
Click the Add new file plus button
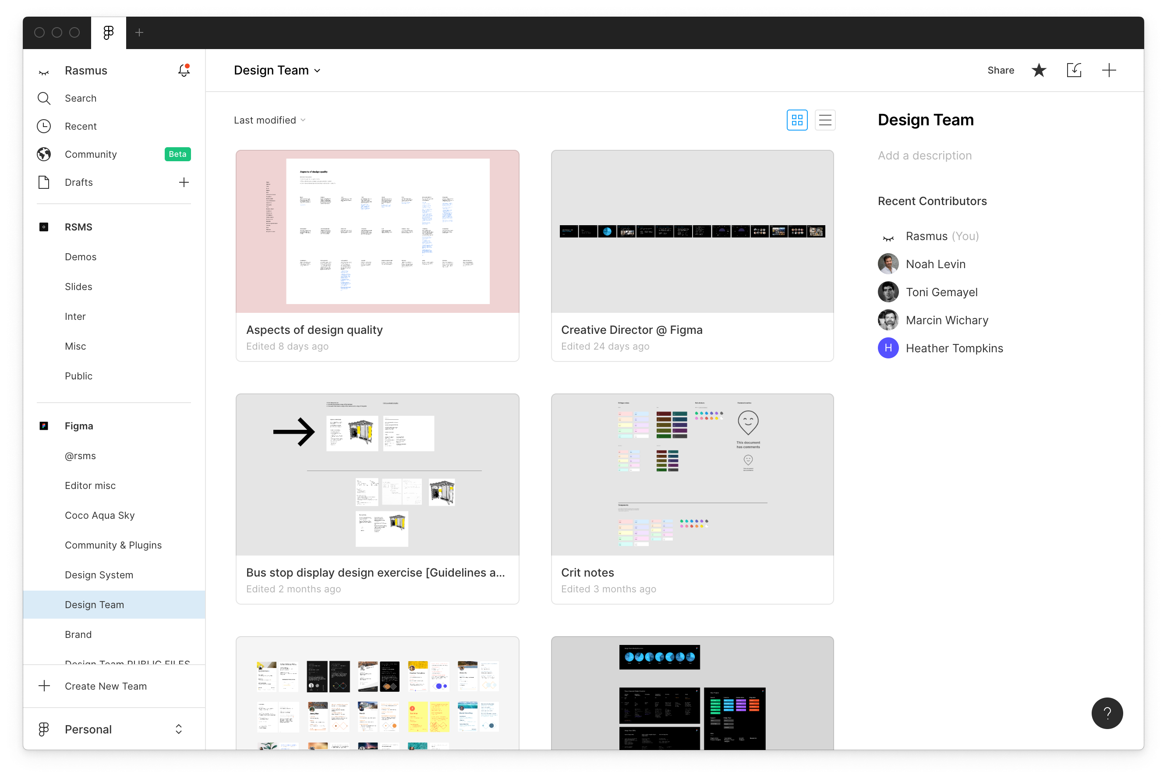click(1110, 71)
